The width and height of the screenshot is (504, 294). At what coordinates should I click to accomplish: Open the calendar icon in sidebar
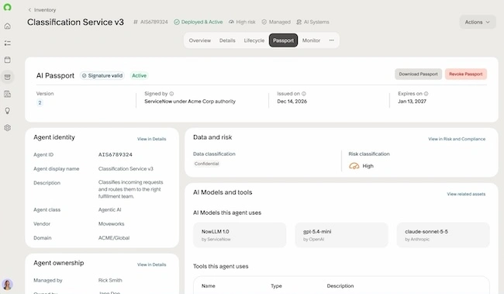click(x=8, y=60)
